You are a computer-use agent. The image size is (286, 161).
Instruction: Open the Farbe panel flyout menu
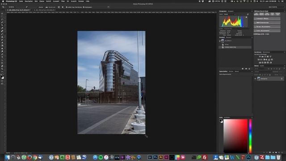(x=252, y=117)
